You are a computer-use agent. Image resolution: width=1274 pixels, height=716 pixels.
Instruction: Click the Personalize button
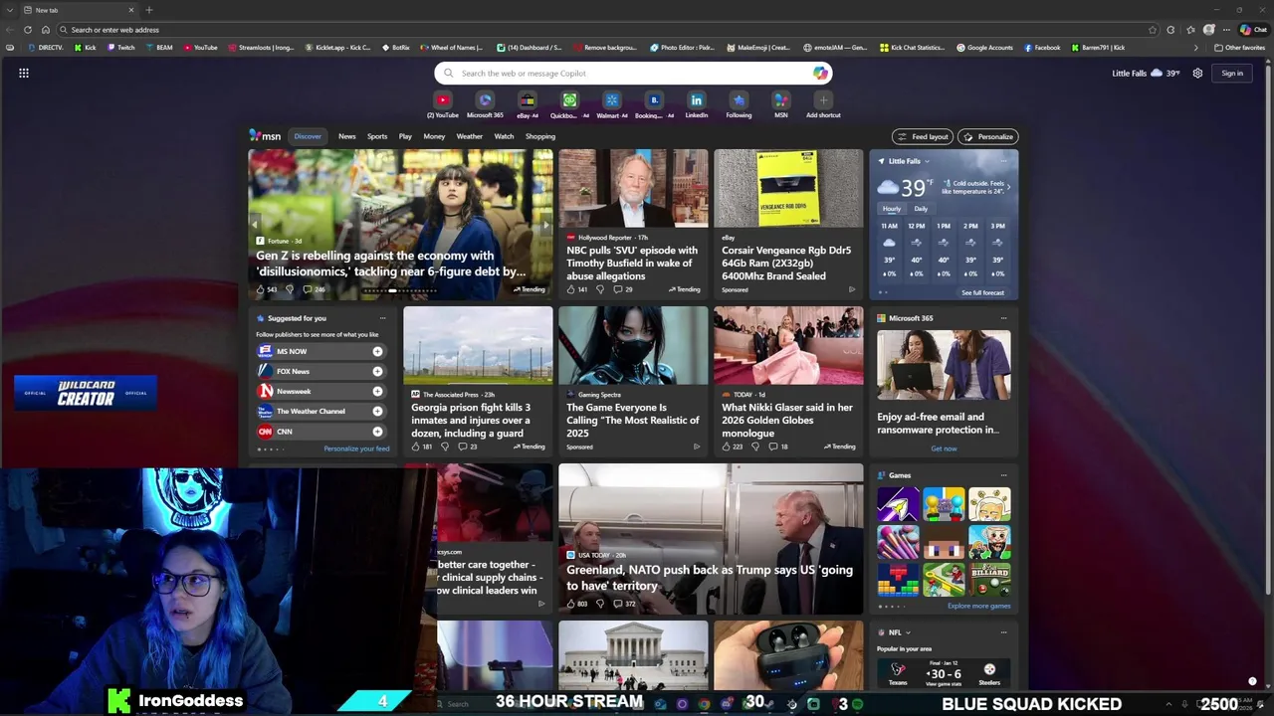point(988,136)
